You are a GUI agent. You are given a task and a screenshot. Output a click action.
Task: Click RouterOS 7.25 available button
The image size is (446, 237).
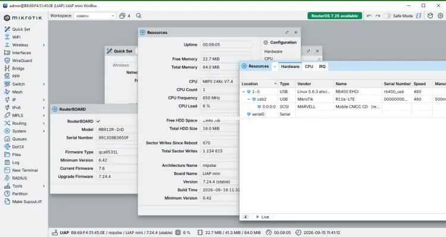tap(334, 15)
